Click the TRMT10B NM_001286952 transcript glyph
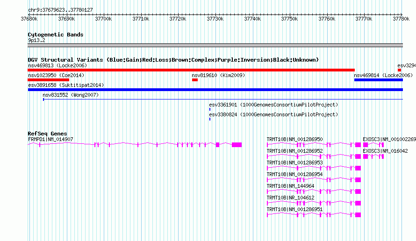This screenshot has width=416, height=241. pyautogui.click(x=314, y=156)
